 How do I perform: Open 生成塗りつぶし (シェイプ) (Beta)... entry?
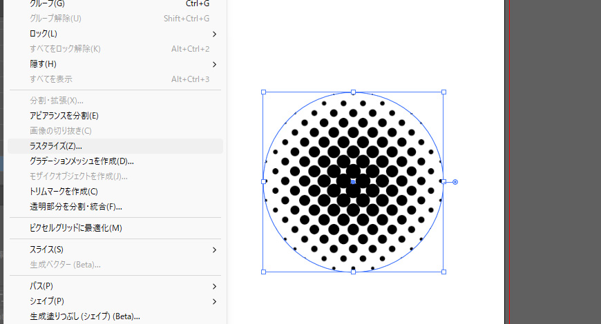point(85,317)
